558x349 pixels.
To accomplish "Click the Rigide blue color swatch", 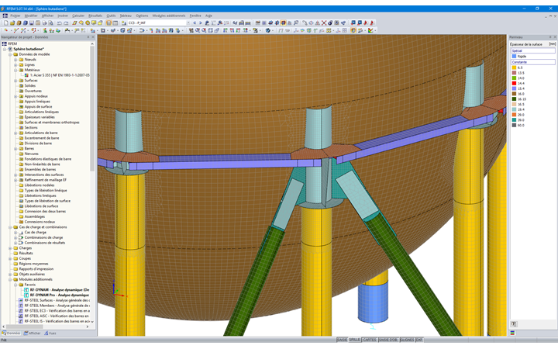I will coord(514,57).
